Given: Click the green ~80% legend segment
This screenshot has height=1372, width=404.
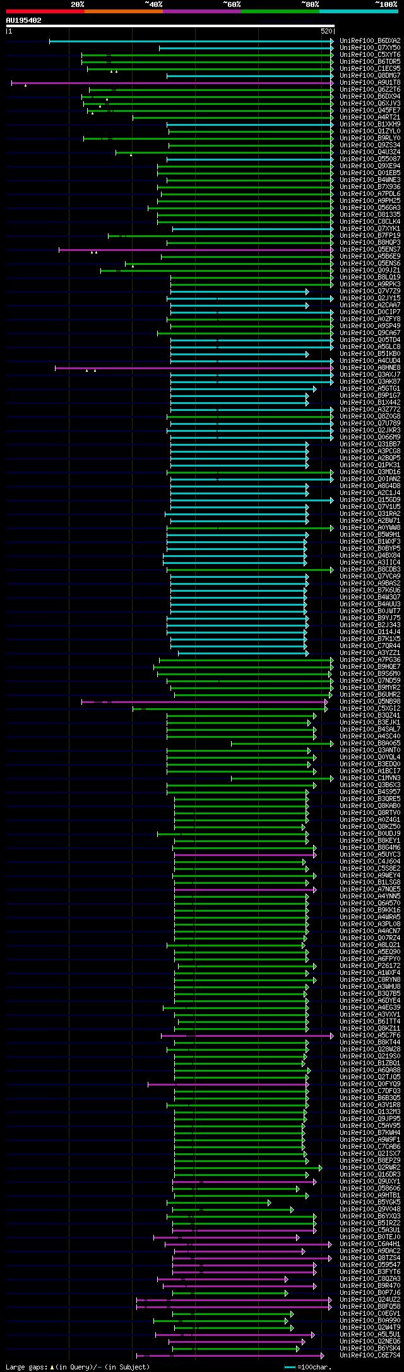Looking at the screenshot, I should click(x=280, y=11).
